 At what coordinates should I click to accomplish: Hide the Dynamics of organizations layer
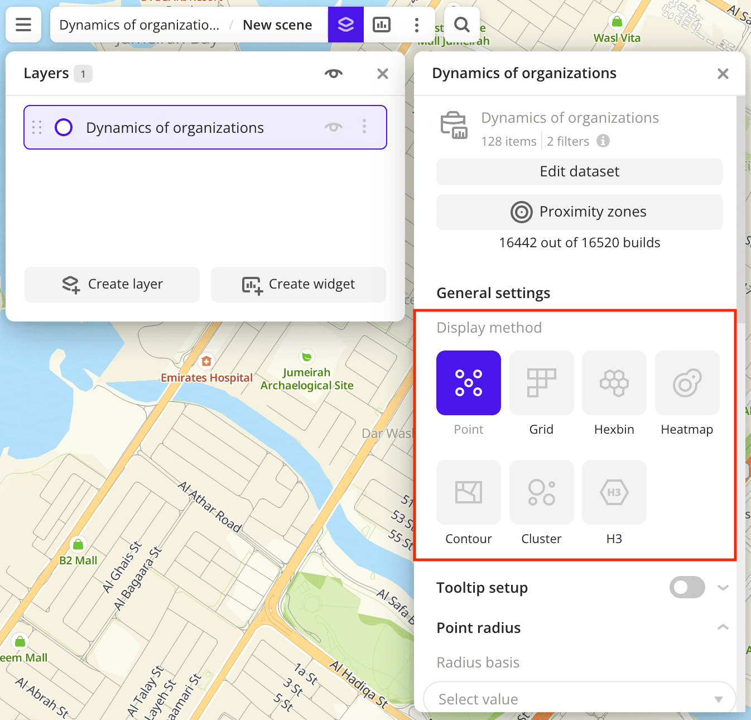click(x=334, y=127)
